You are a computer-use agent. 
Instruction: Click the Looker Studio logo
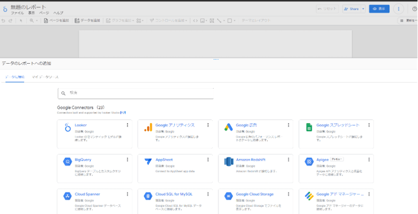coord(5,9)
